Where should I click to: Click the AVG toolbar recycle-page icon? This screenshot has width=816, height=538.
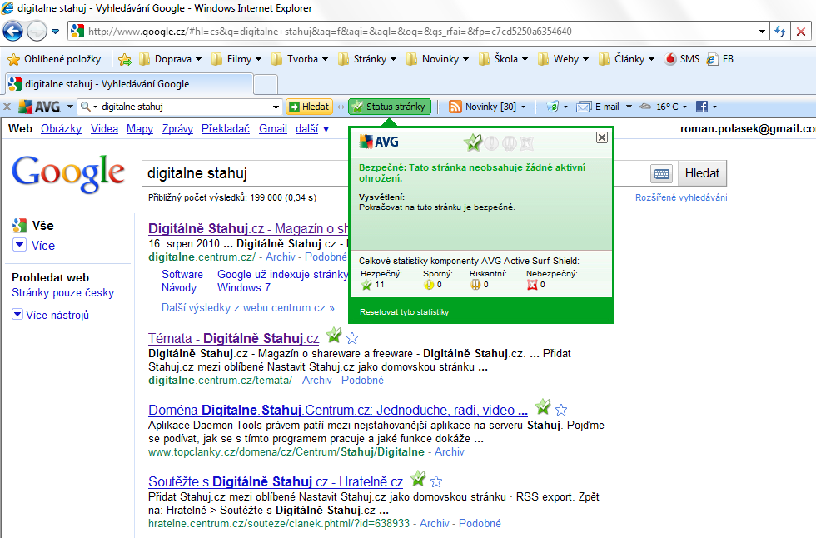pos(552,107)
